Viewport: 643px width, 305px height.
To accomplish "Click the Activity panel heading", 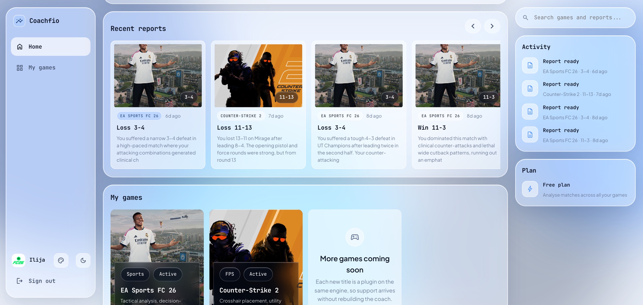I will click(536, 47).
